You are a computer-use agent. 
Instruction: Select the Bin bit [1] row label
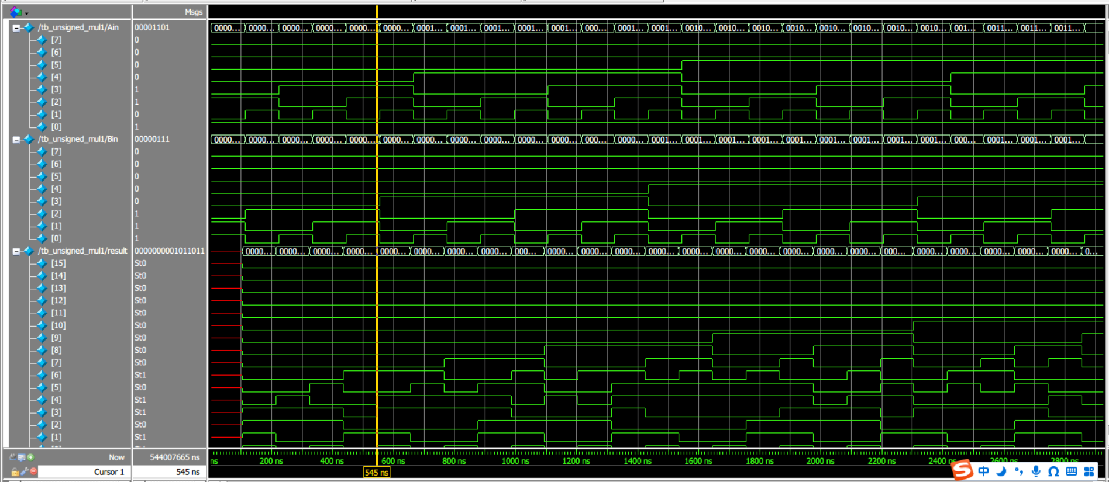pyautogui.click(x=56, y=226)
